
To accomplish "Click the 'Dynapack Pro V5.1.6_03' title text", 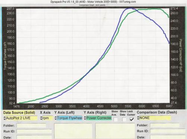I will pos(65,2).
